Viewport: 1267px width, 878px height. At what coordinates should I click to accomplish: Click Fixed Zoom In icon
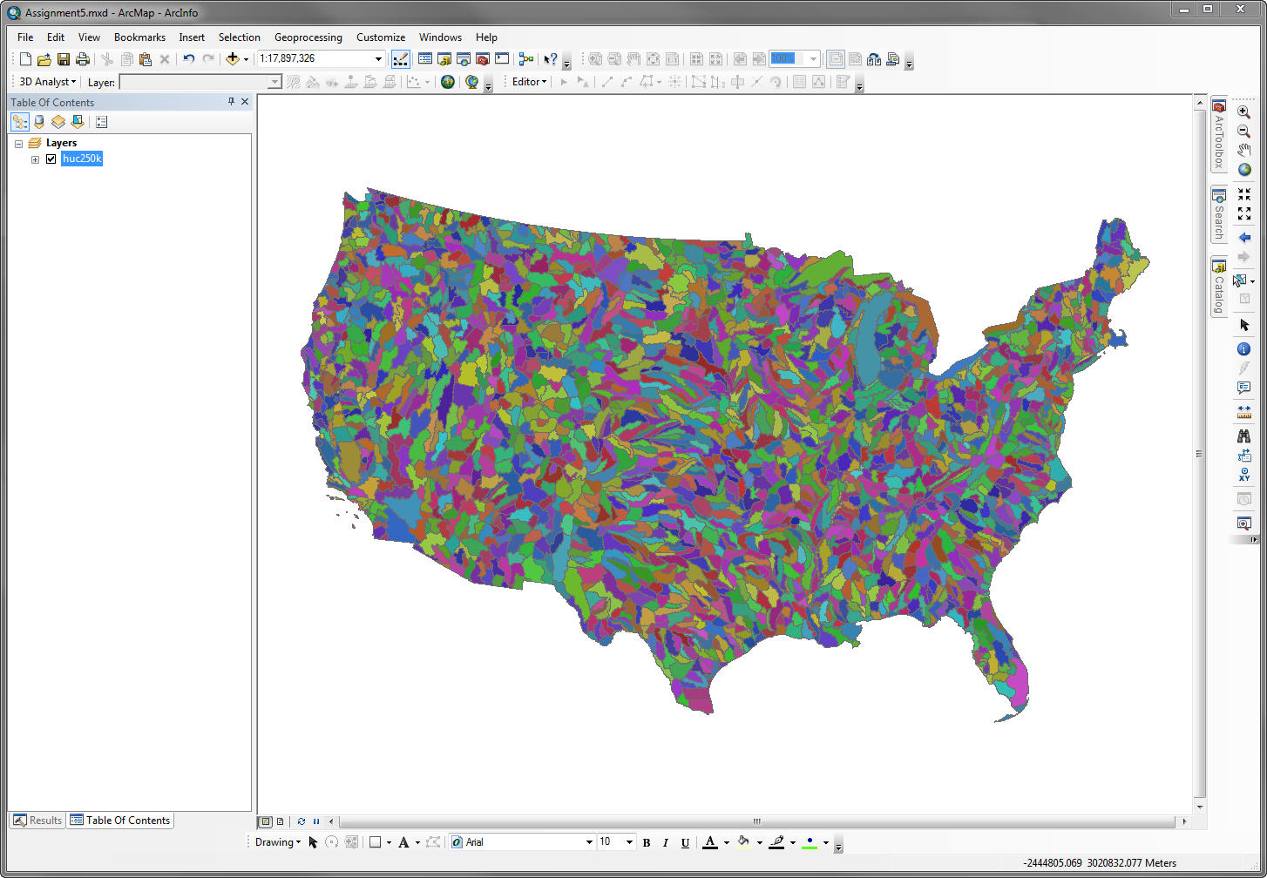pyautogui.click(x=1243, y=193)
